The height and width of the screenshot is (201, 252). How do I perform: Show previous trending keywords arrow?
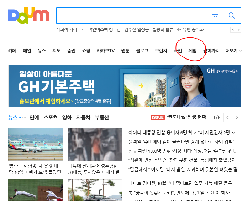click(x=233, y=30)
